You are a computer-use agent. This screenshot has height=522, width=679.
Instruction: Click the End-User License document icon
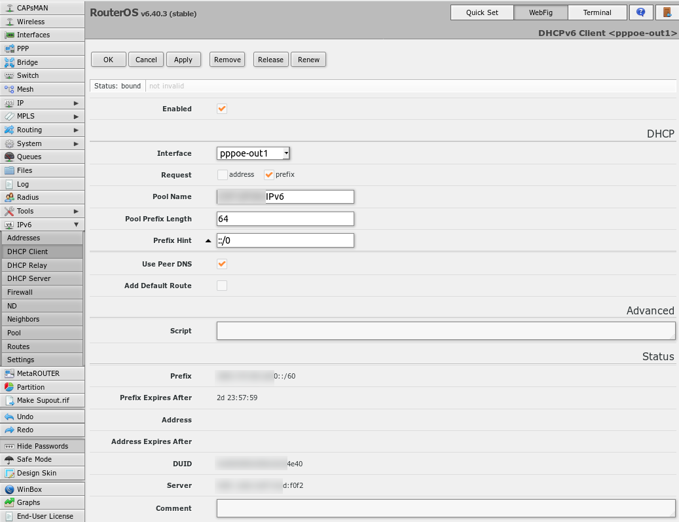(9, 516)
